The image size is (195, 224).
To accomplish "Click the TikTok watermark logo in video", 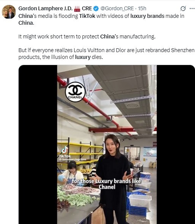I will click(x=65, y=152).
